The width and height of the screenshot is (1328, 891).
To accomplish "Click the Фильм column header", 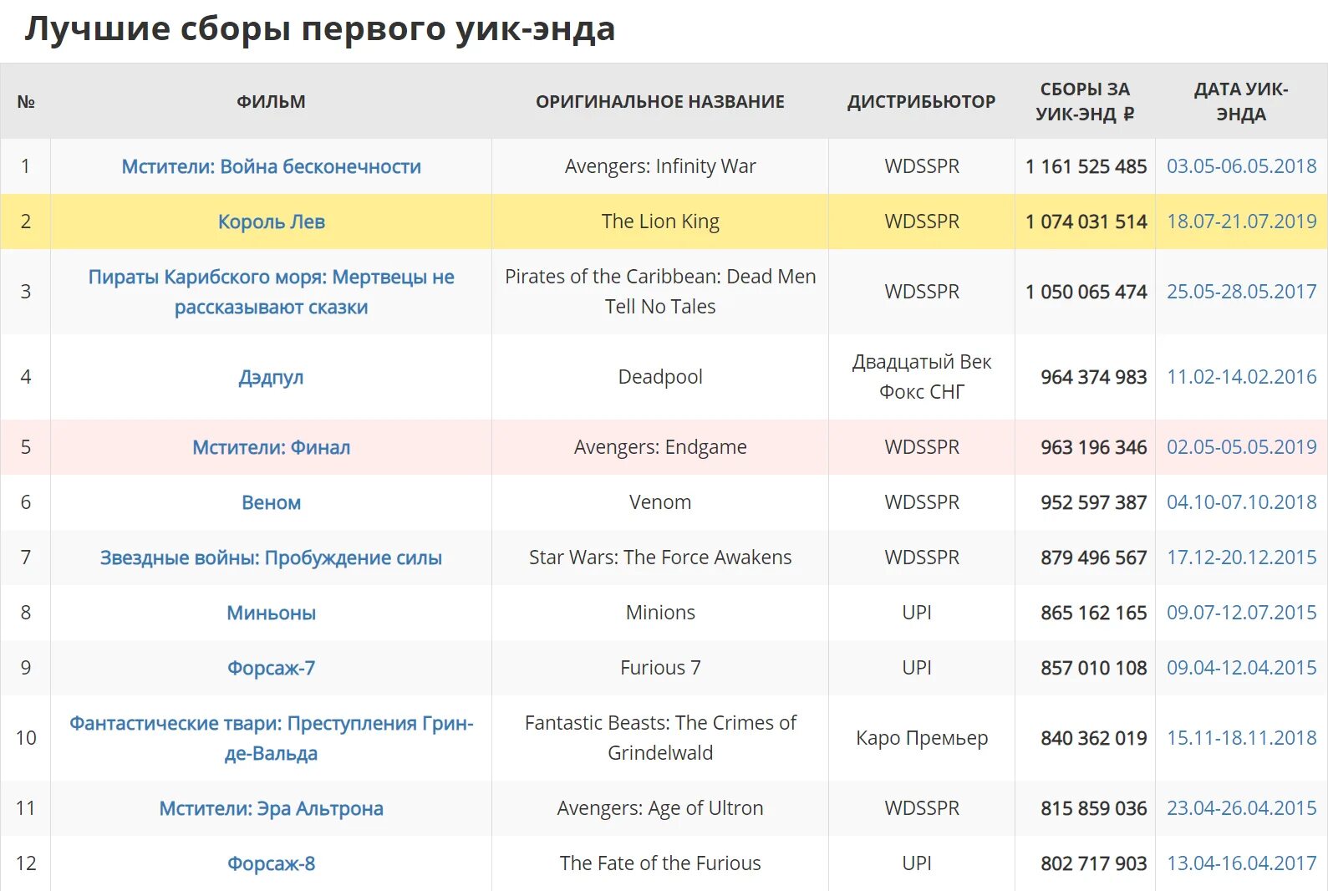I will pyautogui.click(x=271, y=102).
